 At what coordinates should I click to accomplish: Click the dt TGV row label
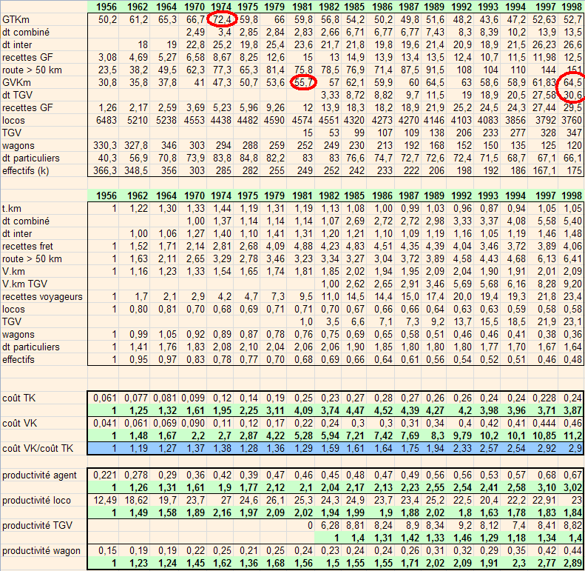pyautogui.click(x=17, y=96)
